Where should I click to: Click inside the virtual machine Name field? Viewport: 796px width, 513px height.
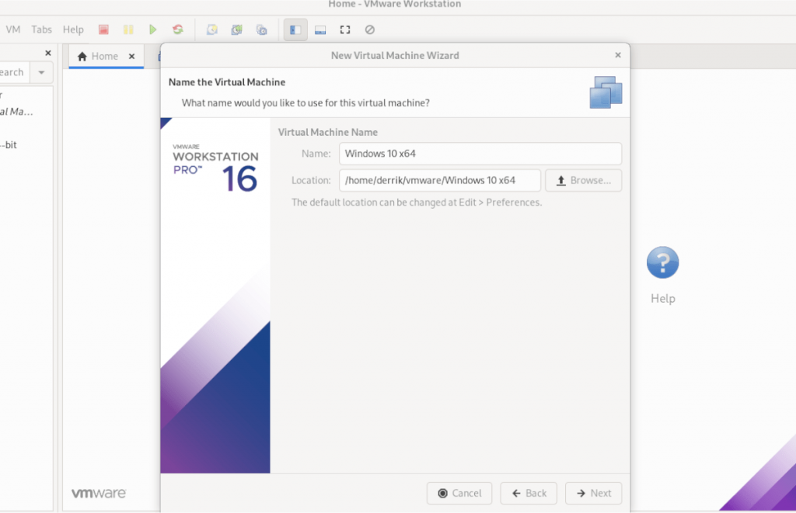(x=480, y=154)
